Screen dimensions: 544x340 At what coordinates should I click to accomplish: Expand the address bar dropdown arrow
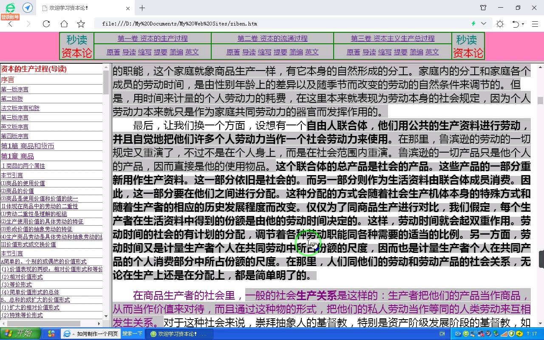[x=484, y=23]
